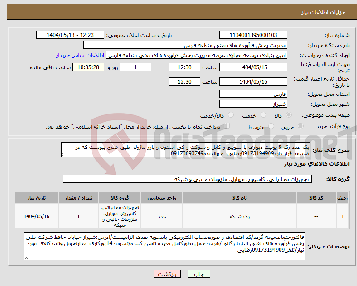Image resolution: width=357 pixels, height=286 pixels.
Task: Click the عدد unit cell
Action: 162,216
